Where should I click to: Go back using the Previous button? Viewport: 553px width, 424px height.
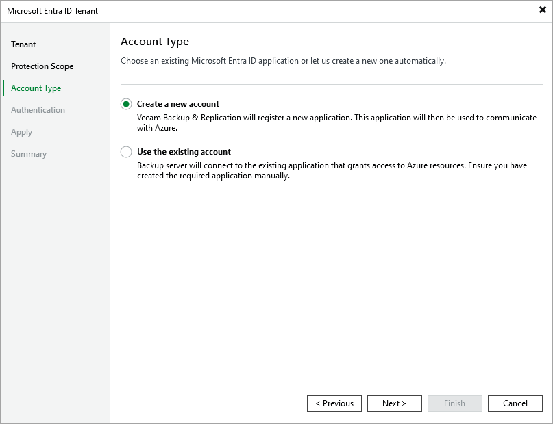(x=334, y=403)
